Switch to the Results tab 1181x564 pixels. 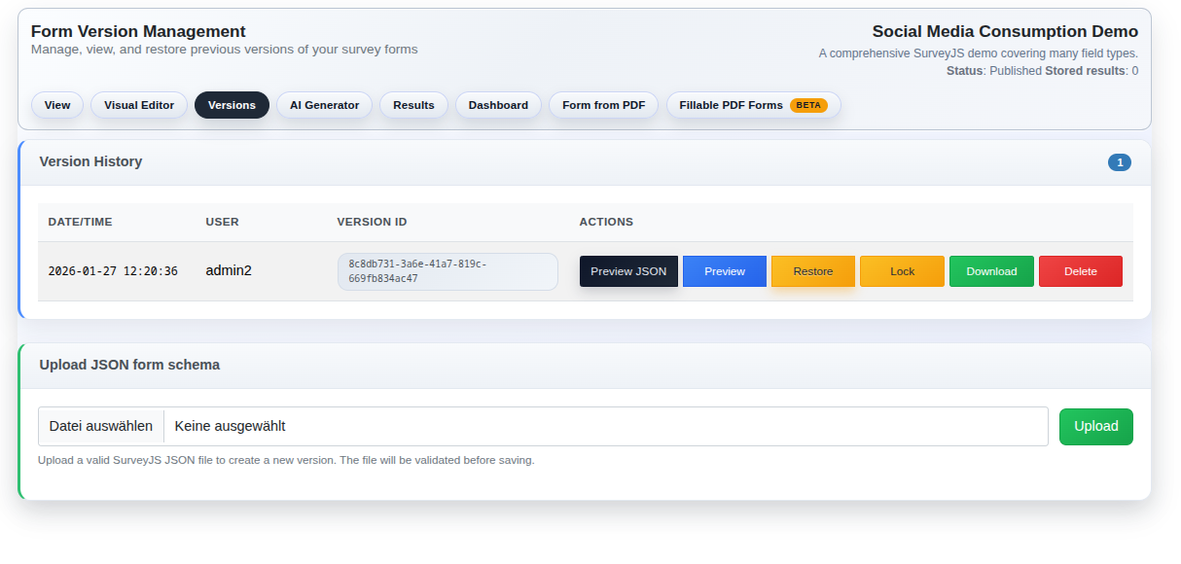tap(413, 105)
